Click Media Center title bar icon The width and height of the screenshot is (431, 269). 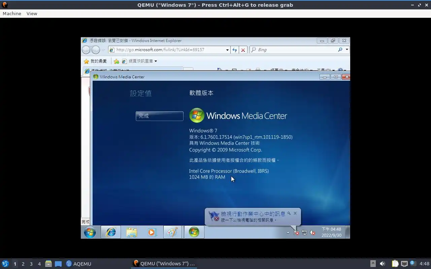tap(96, 77)
